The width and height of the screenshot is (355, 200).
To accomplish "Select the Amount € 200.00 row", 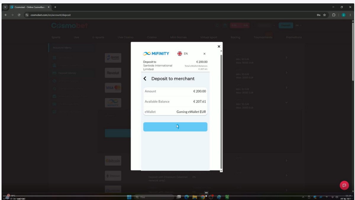I will coord(175,91).
